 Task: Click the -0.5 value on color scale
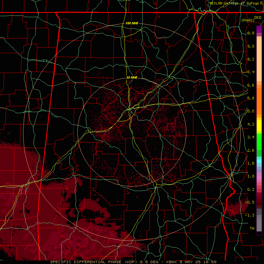[x=250, y=202]
